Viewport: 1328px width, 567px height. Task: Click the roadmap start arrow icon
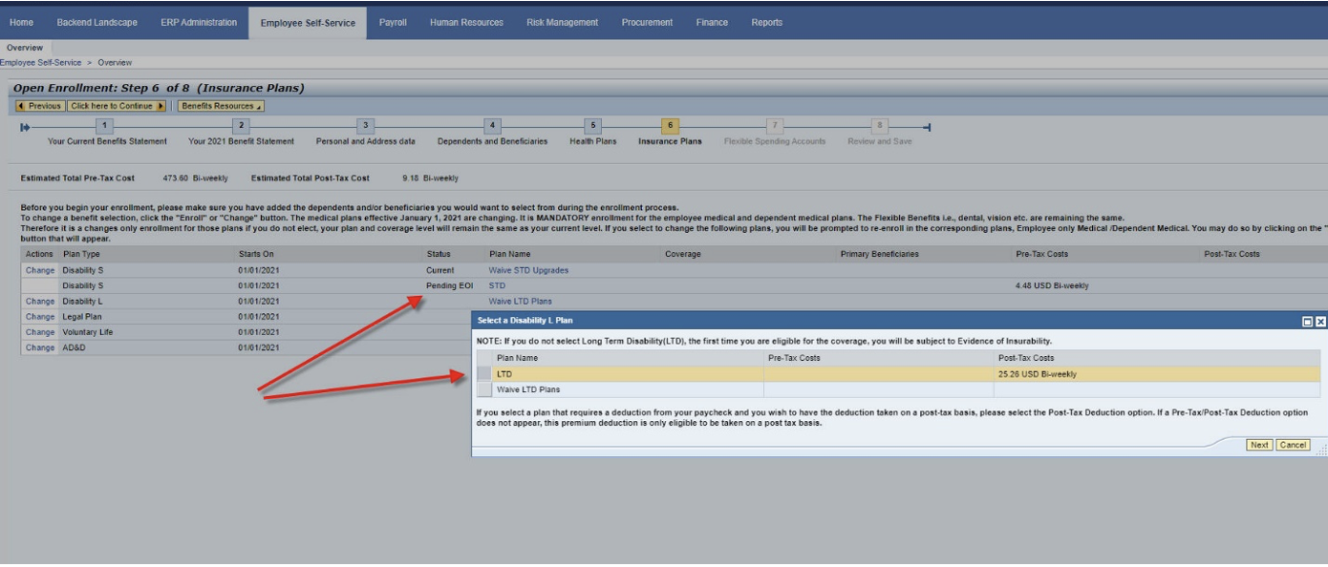tap(25, 127)
